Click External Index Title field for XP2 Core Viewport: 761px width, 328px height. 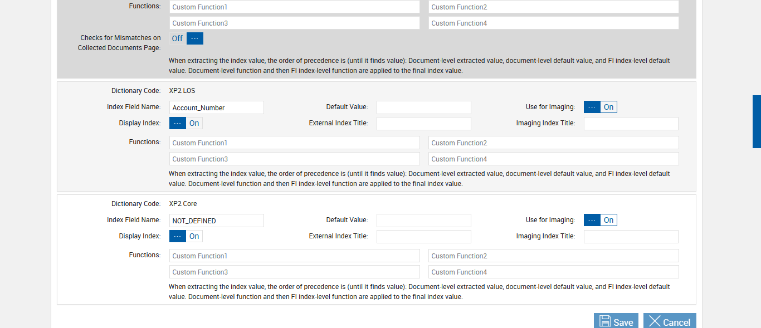(x=423, y=237)
